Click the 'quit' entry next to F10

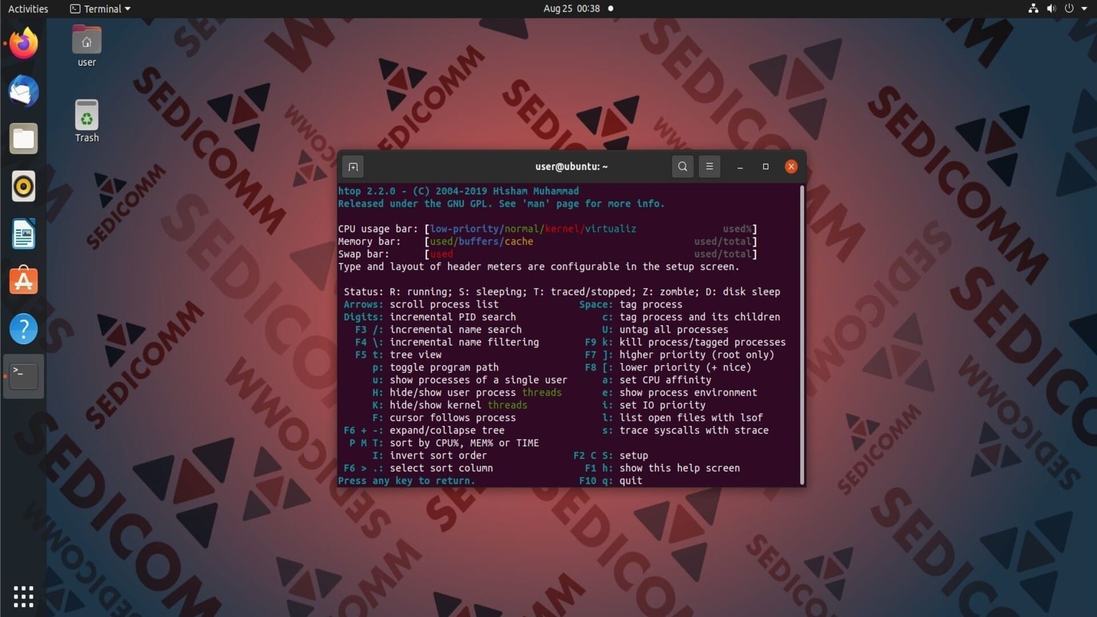click(x=631, y=480)
